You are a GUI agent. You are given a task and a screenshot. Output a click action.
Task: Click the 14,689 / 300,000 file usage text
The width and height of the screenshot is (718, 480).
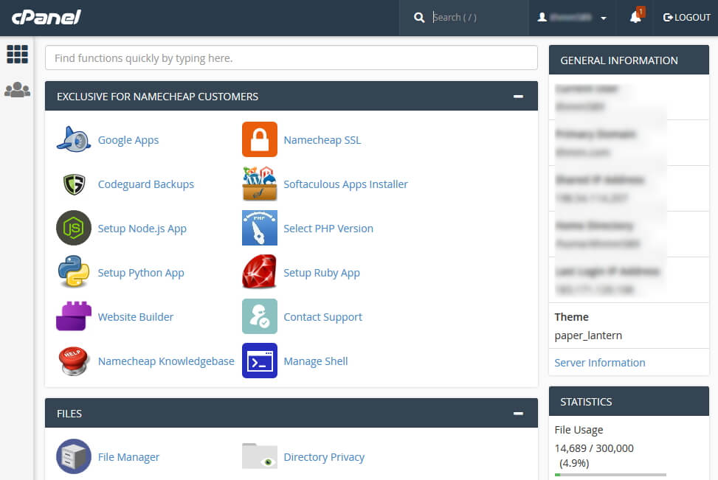594,448
